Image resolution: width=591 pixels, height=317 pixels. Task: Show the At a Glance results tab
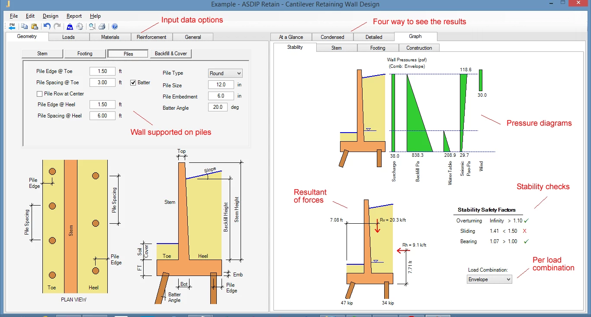(x=291, y=37)
